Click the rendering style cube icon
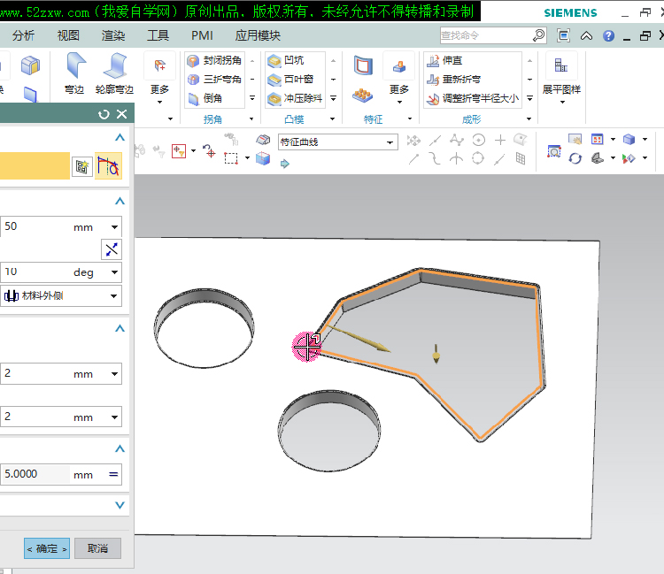This screenshot has height=574, width=664. tap(629, 139)
